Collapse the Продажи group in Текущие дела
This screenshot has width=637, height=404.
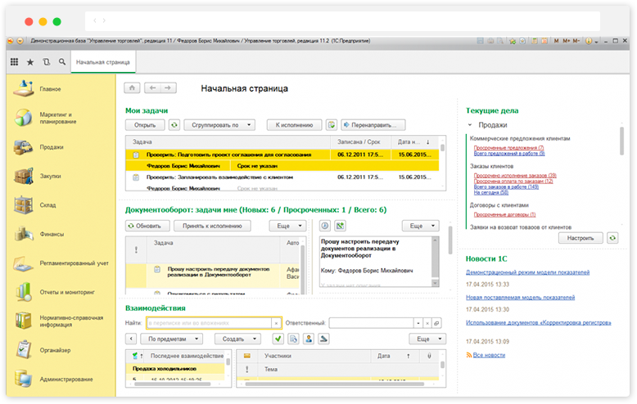(470, 125)
